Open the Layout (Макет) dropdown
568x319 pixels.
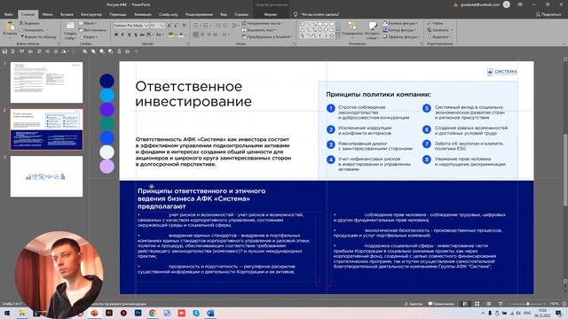click(x=87, y=23)
